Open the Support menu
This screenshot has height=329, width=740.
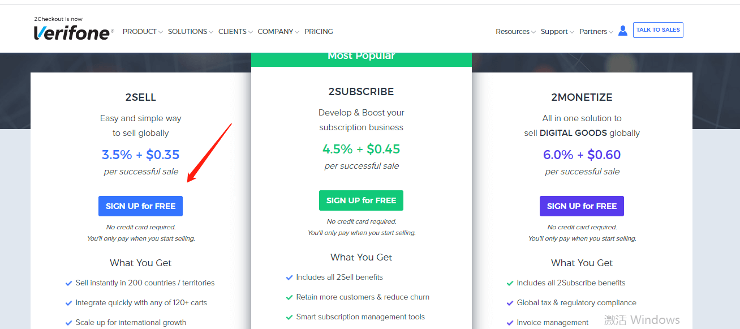coord(557,32)
